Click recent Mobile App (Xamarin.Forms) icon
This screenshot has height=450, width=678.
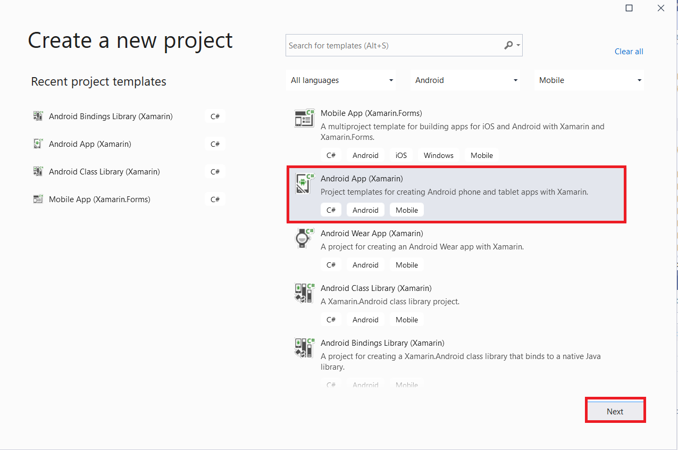[x=38, y=199]
